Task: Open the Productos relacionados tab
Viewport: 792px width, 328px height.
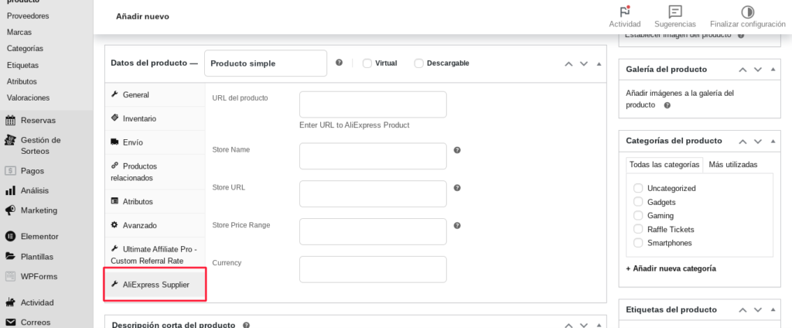Action: point(155,172)
